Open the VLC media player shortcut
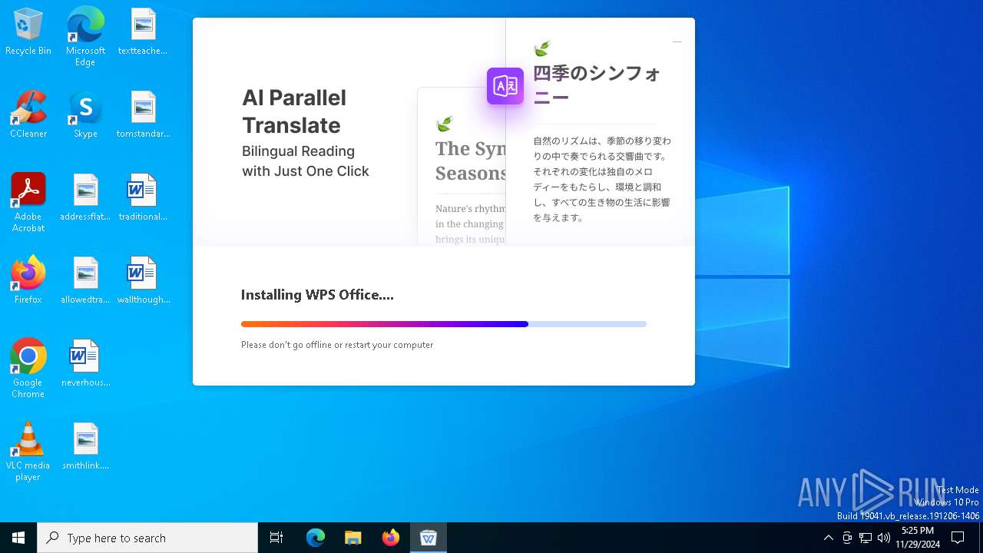Image resolution: width=983 pixels, height=553 pixels. pos(28,452)
